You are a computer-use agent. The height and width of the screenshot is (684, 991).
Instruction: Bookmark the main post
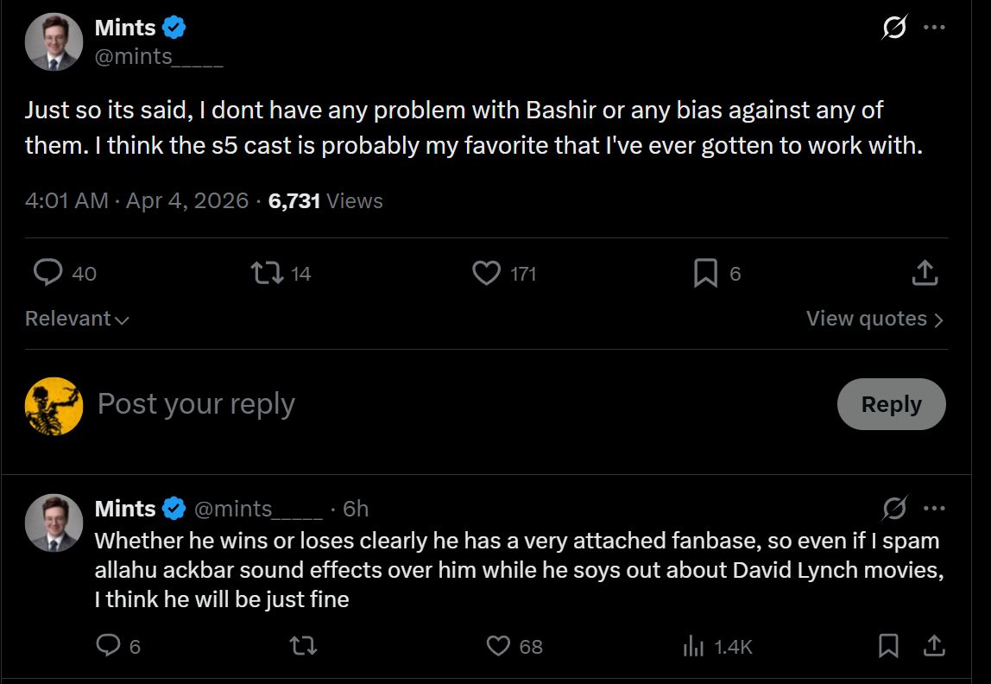point(705,274)
